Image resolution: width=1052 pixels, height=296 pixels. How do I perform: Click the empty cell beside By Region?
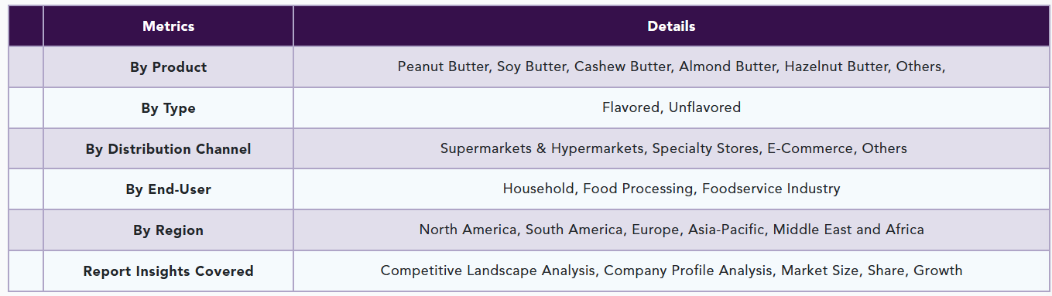26,230
